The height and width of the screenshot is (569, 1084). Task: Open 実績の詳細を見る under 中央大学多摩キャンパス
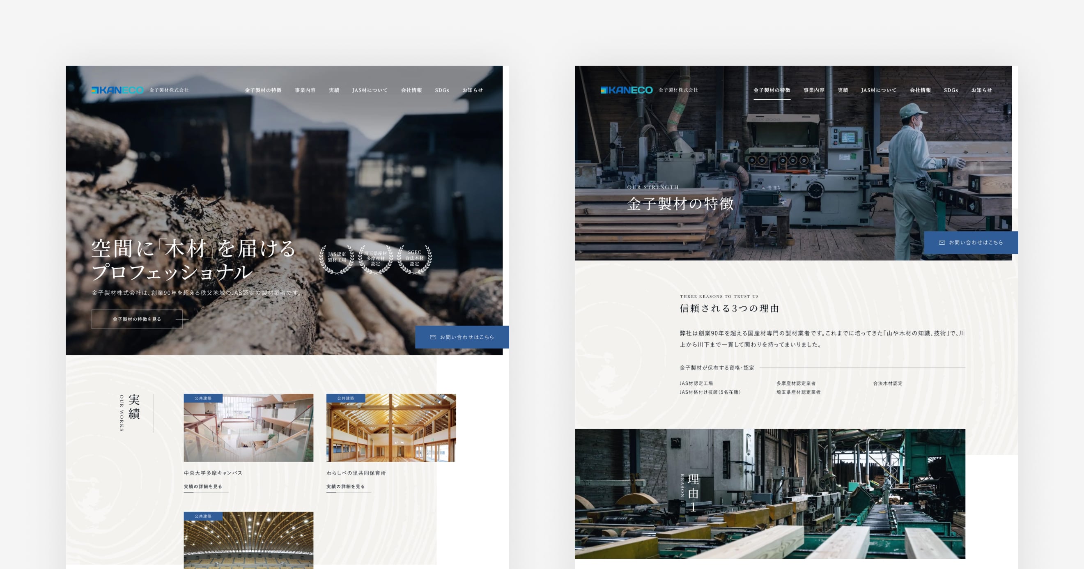click(x=203, y=486)
